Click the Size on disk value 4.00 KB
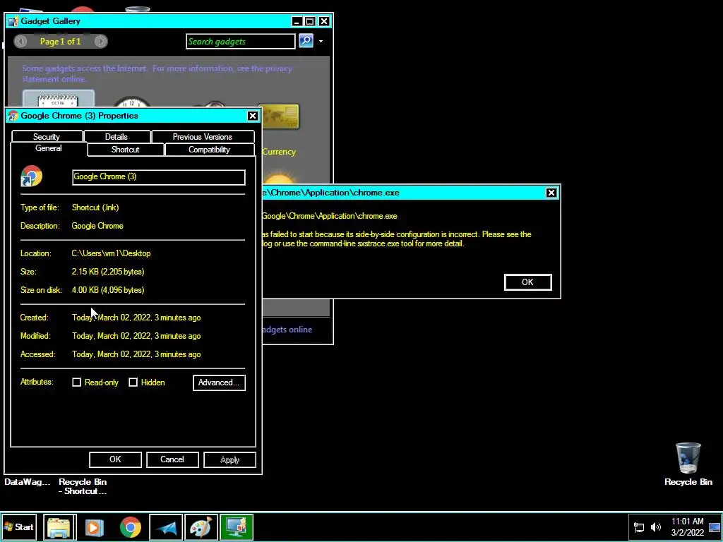 (108, 290)
